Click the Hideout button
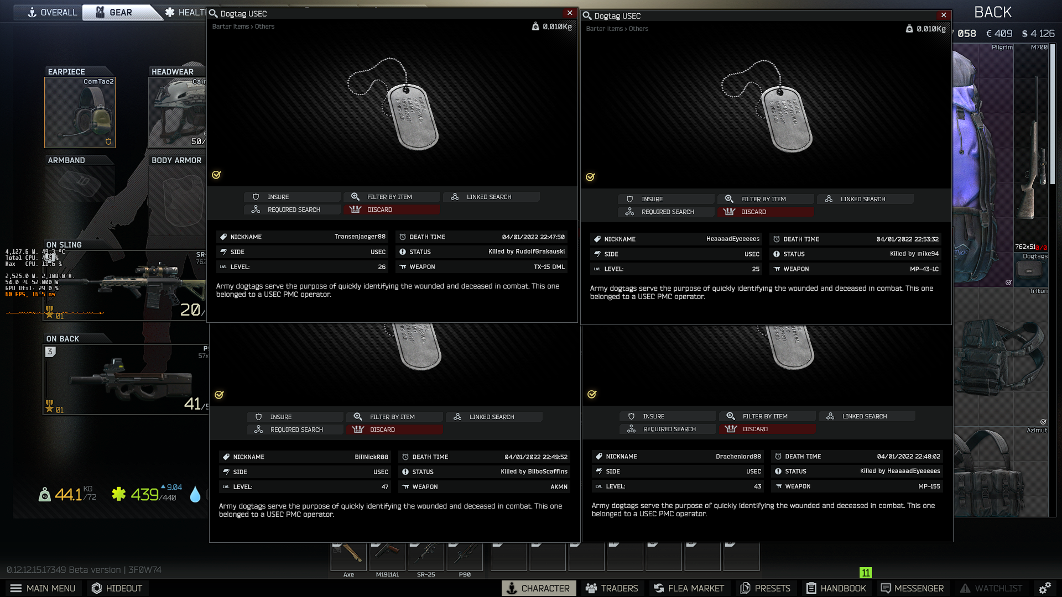 tap(117, 588)
